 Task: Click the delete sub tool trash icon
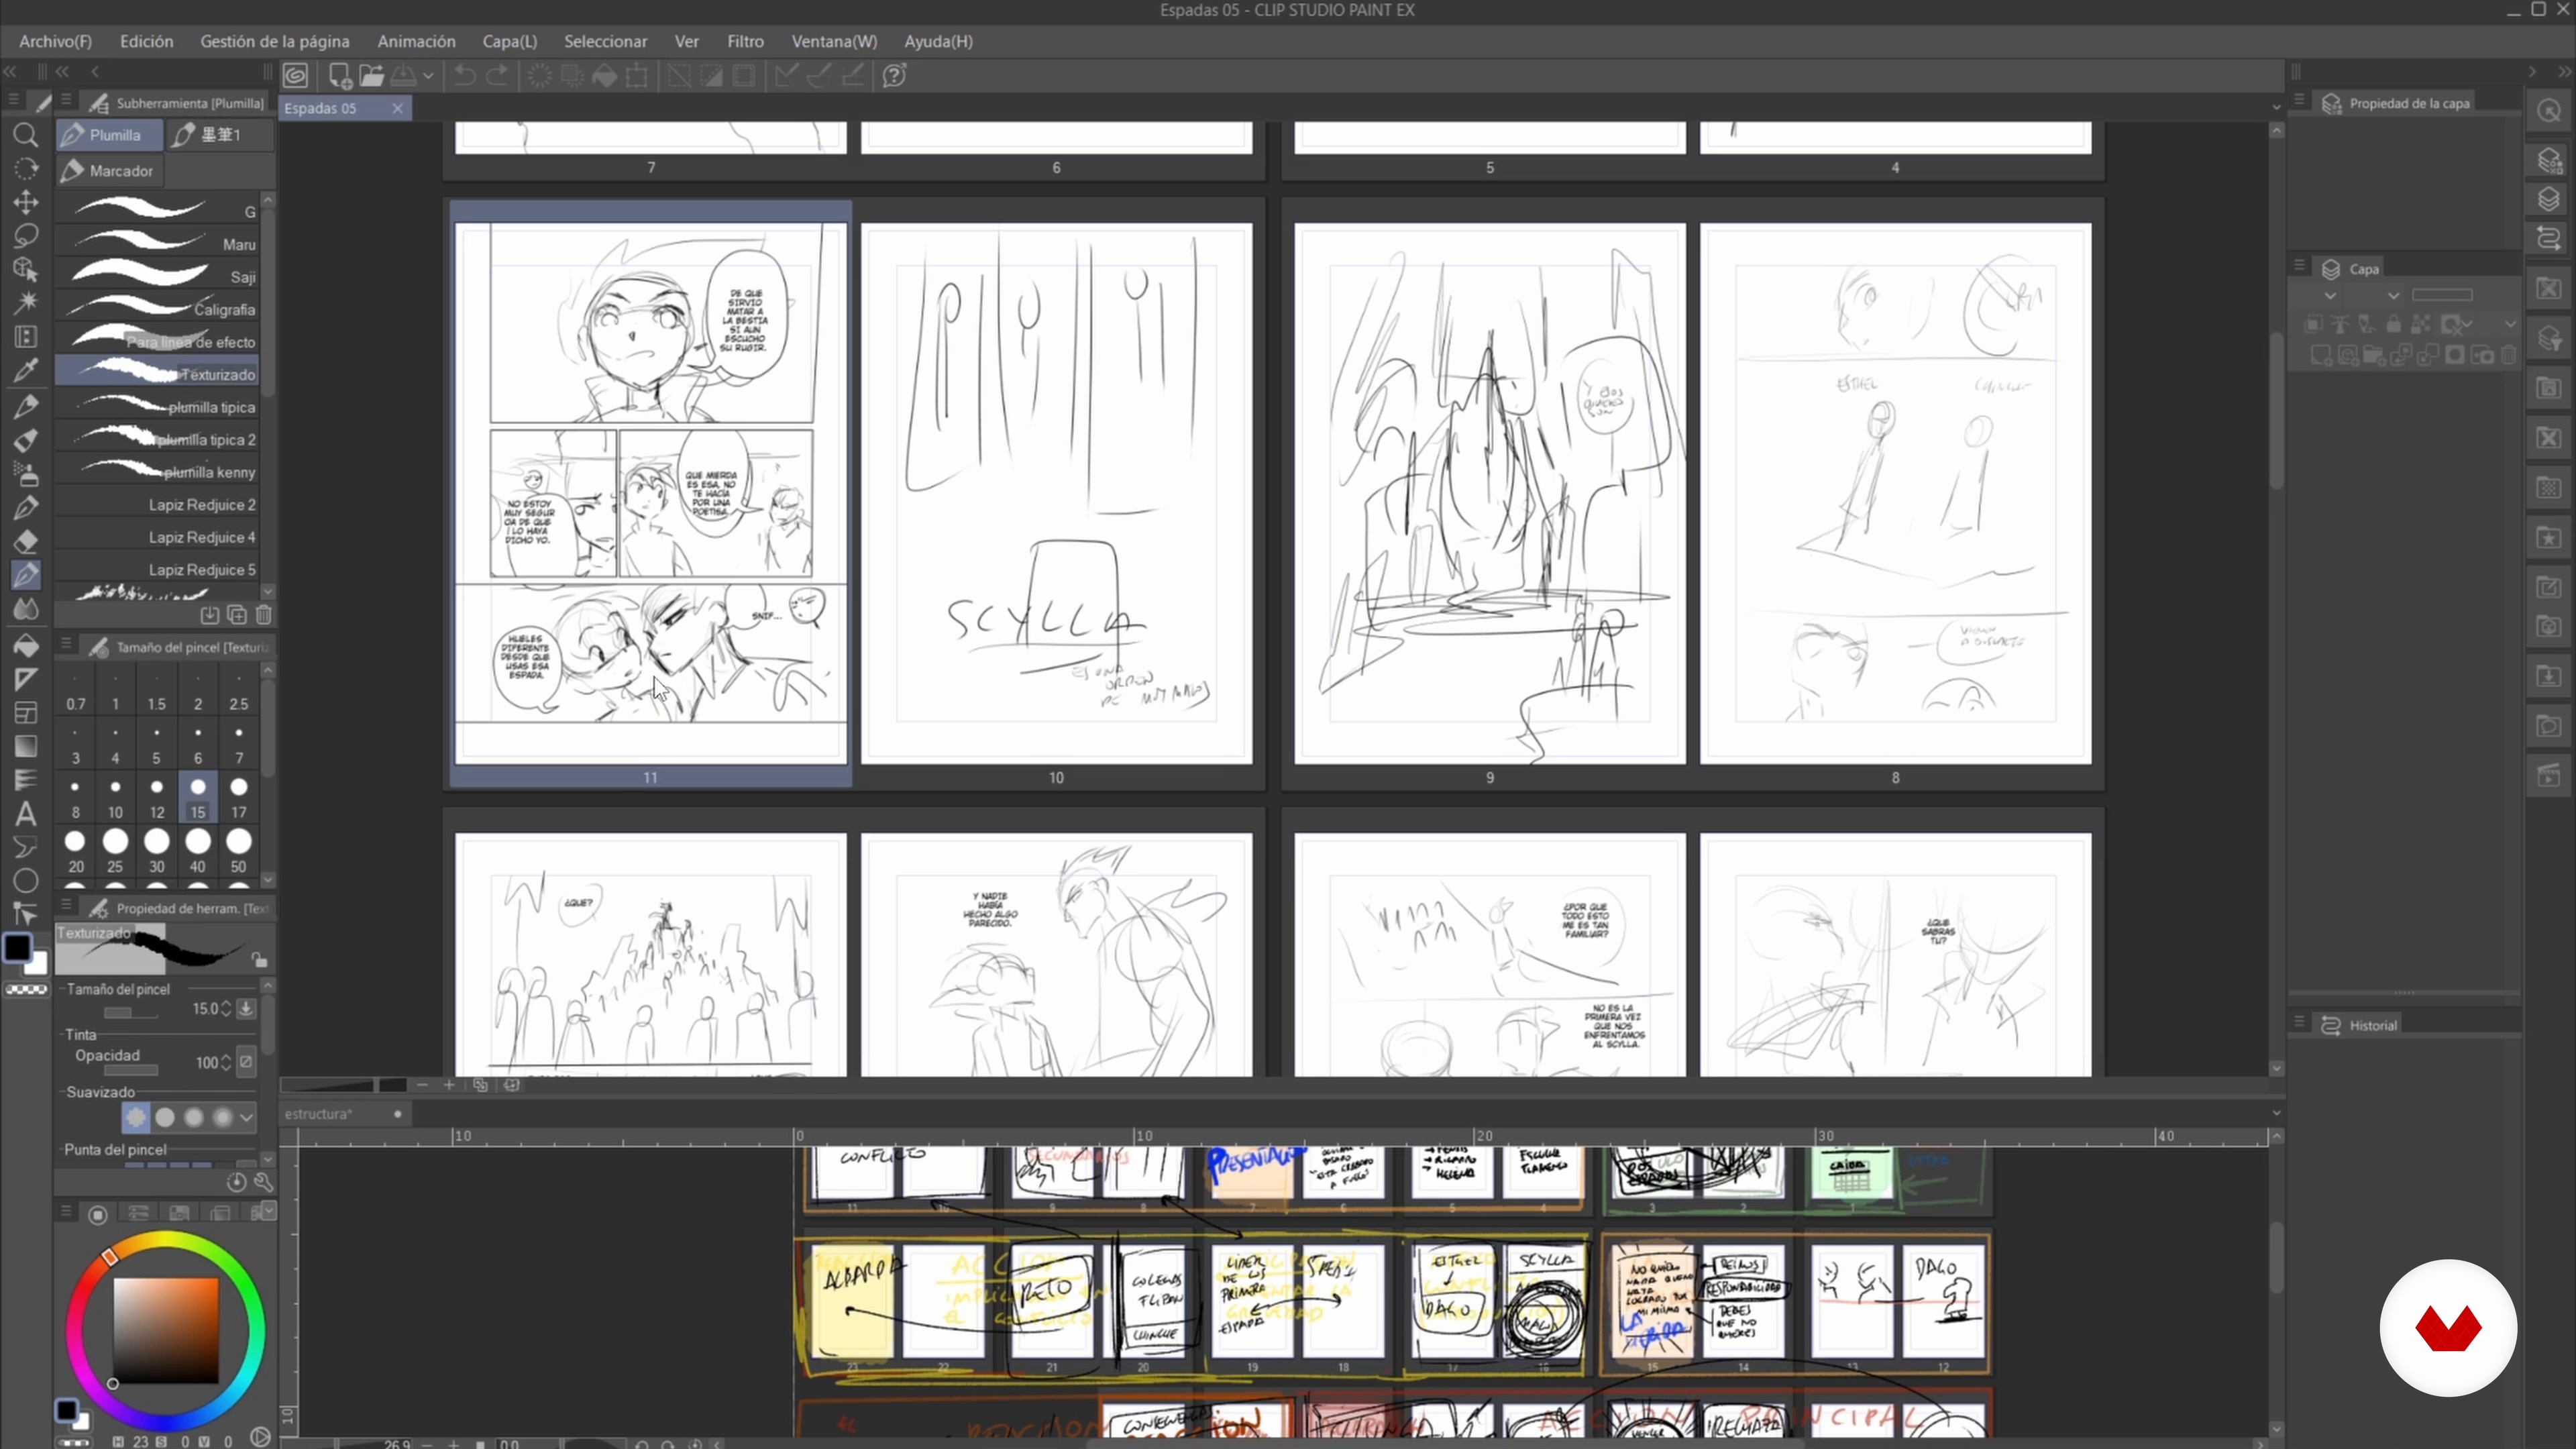pyautogui.click(x=264, y=615)
